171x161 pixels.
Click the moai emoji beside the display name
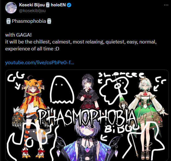point(48,5)
